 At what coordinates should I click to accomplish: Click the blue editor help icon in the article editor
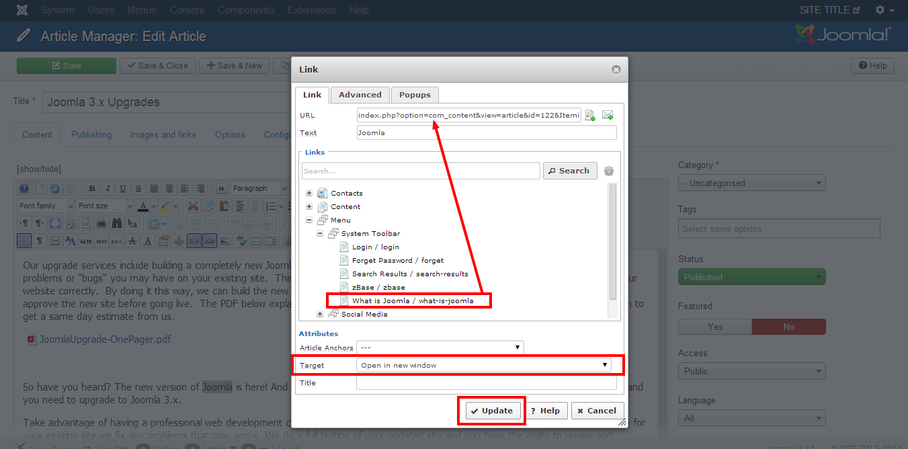(x=24, y=188)
